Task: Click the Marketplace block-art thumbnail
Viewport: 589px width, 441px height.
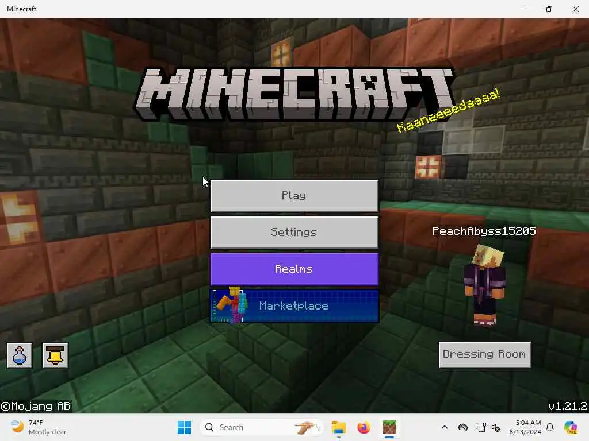Action: 230,305
